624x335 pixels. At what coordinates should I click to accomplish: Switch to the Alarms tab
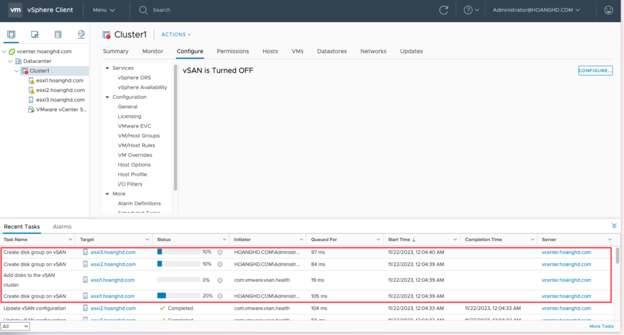pyautogui.click(x=62, y=226)
